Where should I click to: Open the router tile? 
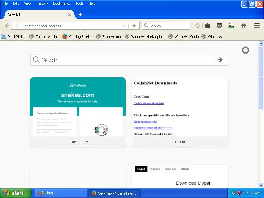(x=180, y=112)
